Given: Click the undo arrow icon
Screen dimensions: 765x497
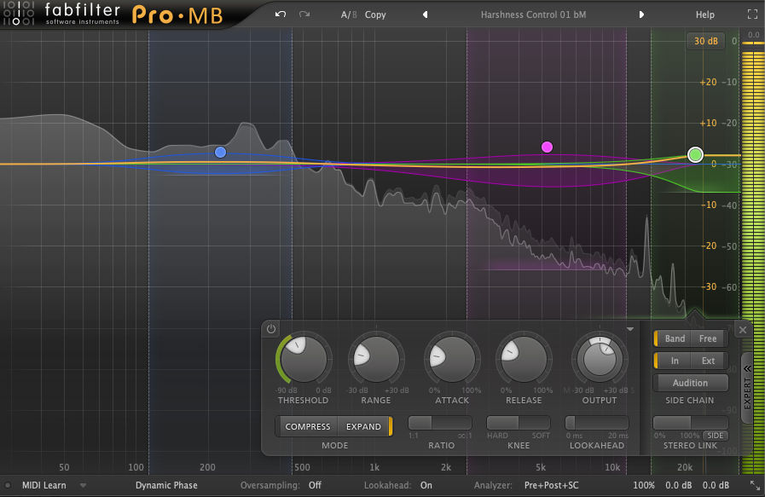Looking at the screenshot, I should click(x=280, y=14).
